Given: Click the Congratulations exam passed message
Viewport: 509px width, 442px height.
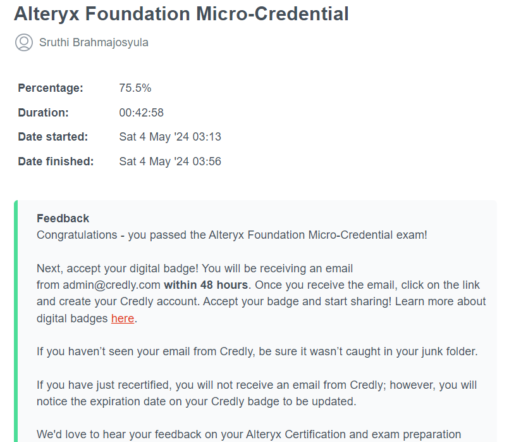Looking at the screenshot, I should point(232,235).
